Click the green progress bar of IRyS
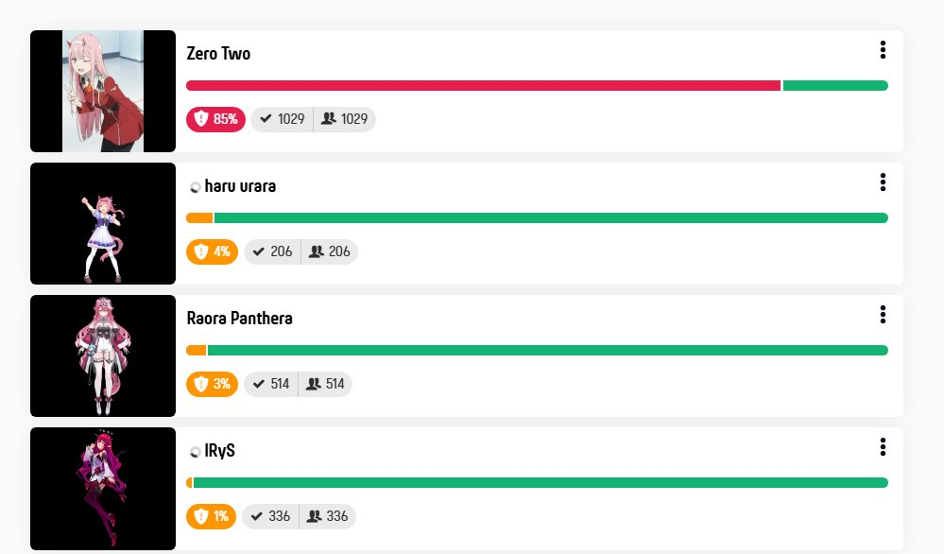The image size is (944, 554). point(541,483)
